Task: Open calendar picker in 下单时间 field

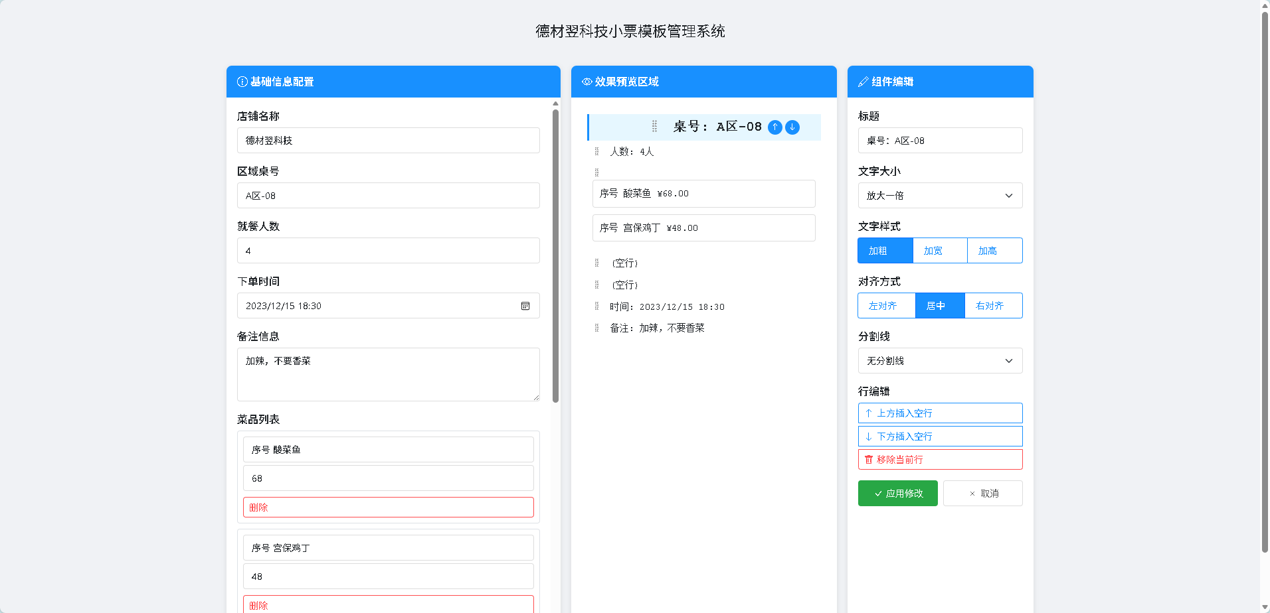Action: click(525, 306)
